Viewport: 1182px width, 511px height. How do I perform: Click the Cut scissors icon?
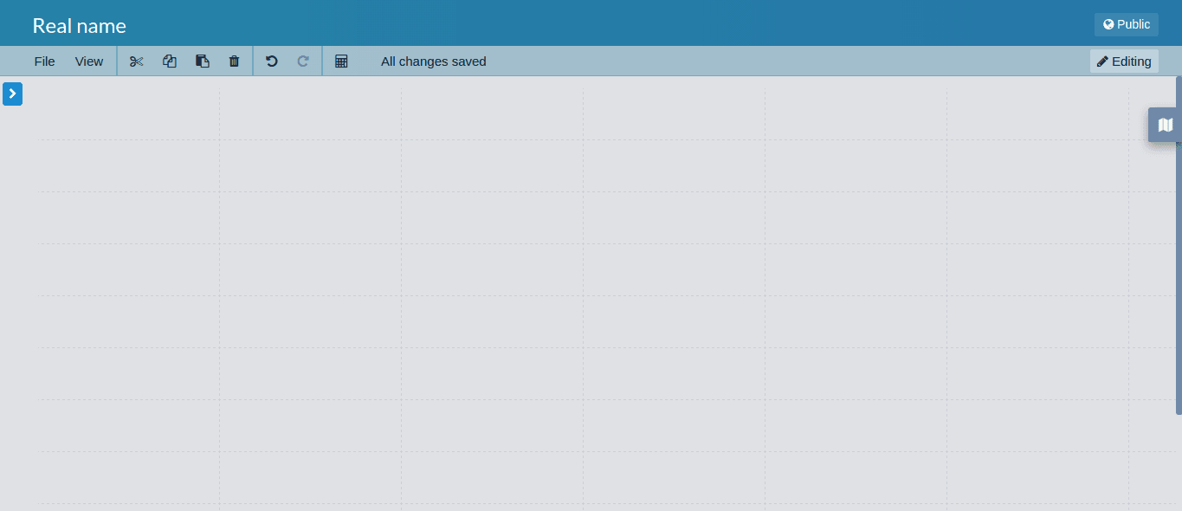(136, 61)
